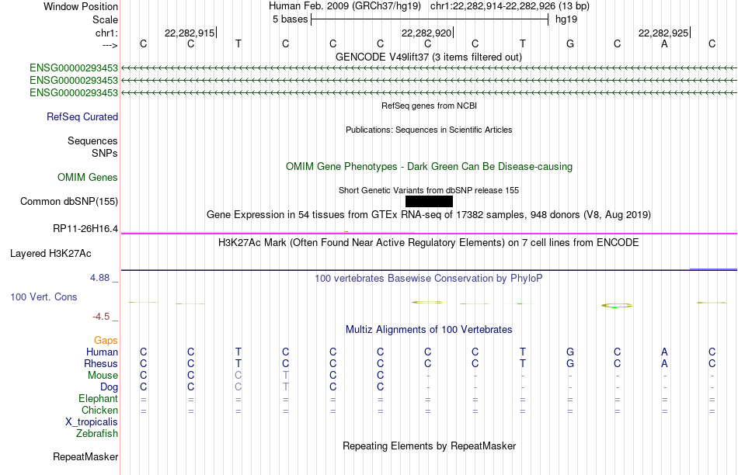This screenshot has width=738, height=475.
Task: Click the 'OMIM Gene Phenotypes' green title
Action: click(429, 167)
